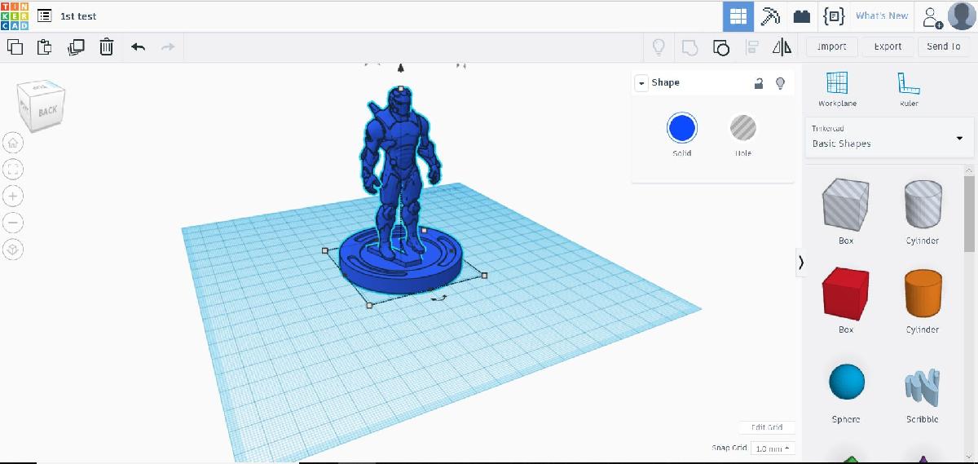
Task: Pick the Scribble shape
Action: coord(923,387)
